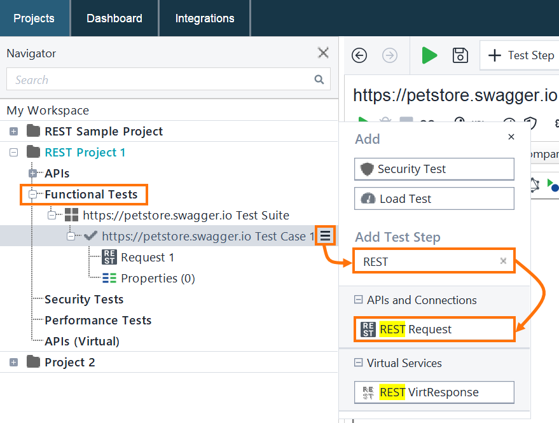
Task: Switch to the Dashboard tab
Action: tap(114, 18)
